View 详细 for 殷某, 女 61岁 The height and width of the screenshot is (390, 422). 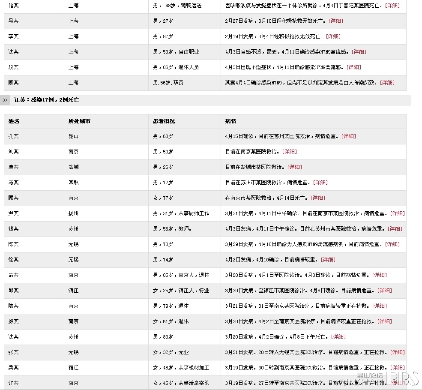coord(384,321)
